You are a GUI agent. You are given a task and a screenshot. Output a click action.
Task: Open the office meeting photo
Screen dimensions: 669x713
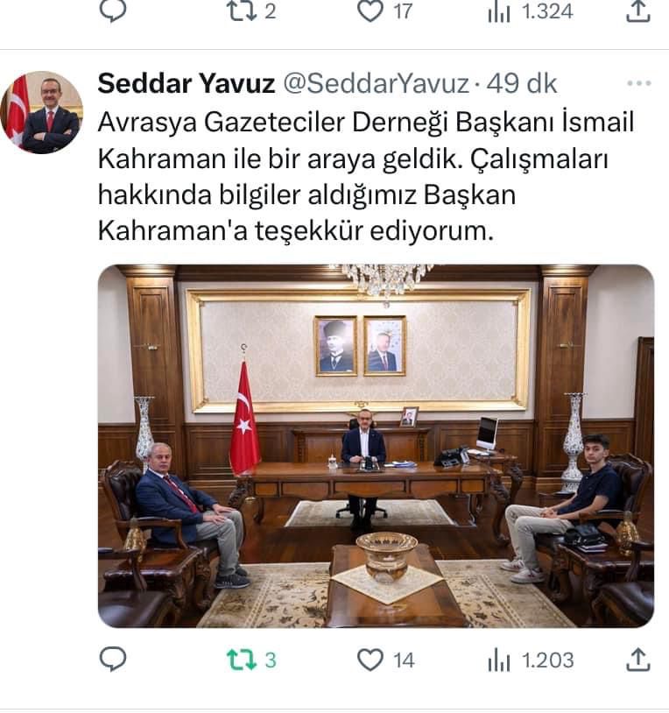pos(376,446)
